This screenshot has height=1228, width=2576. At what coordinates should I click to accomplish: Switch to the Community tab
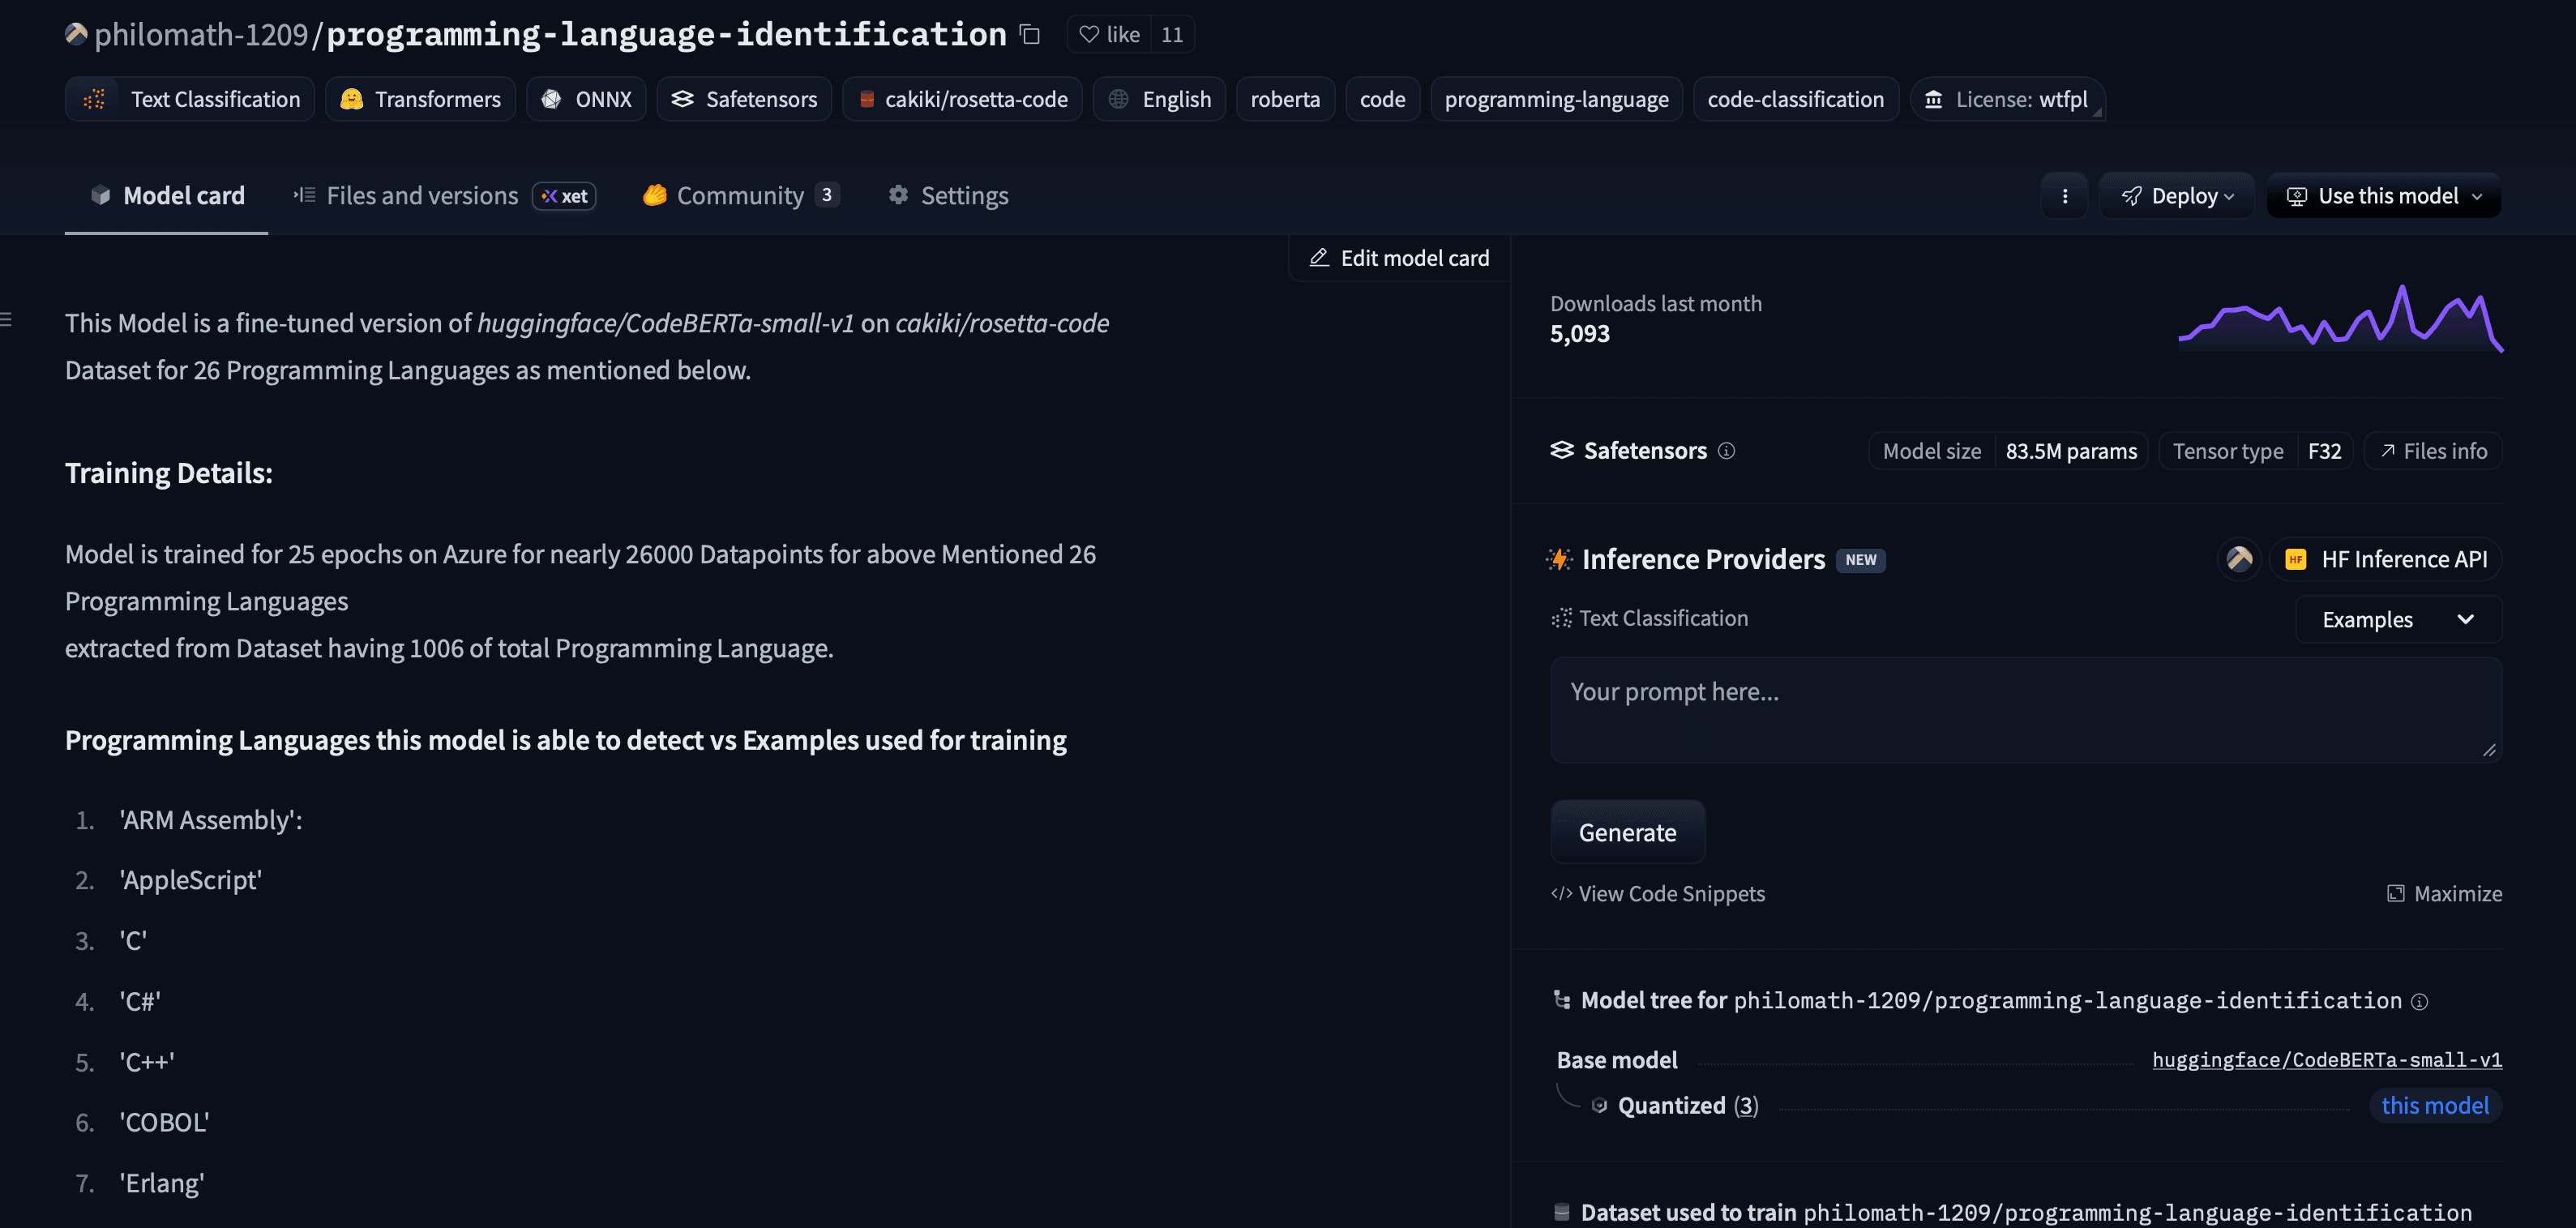click(739, 195)
